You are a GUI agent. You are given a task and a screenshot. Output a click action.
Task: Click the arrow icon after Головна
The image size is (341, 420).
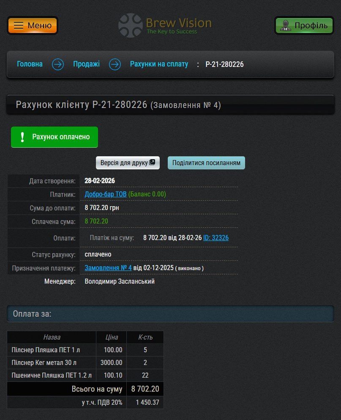(58, 64)
